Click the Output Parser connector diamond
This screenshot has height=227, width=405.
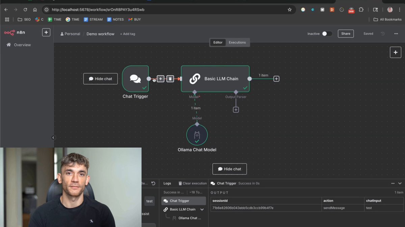[236, 92]
